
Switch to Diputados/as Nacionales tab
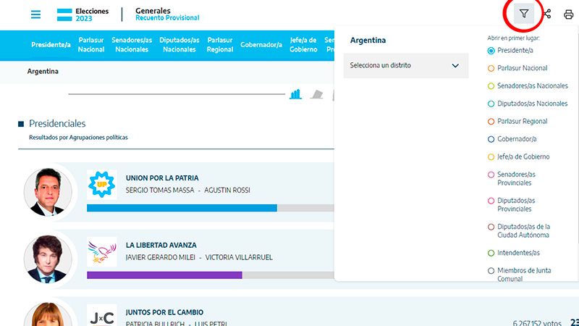179,45
